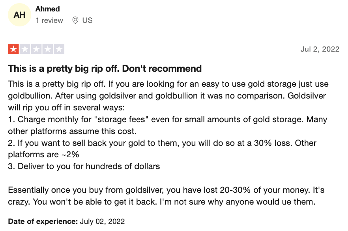
Task: Click the second gray rating star
Action: click(25, 49)
